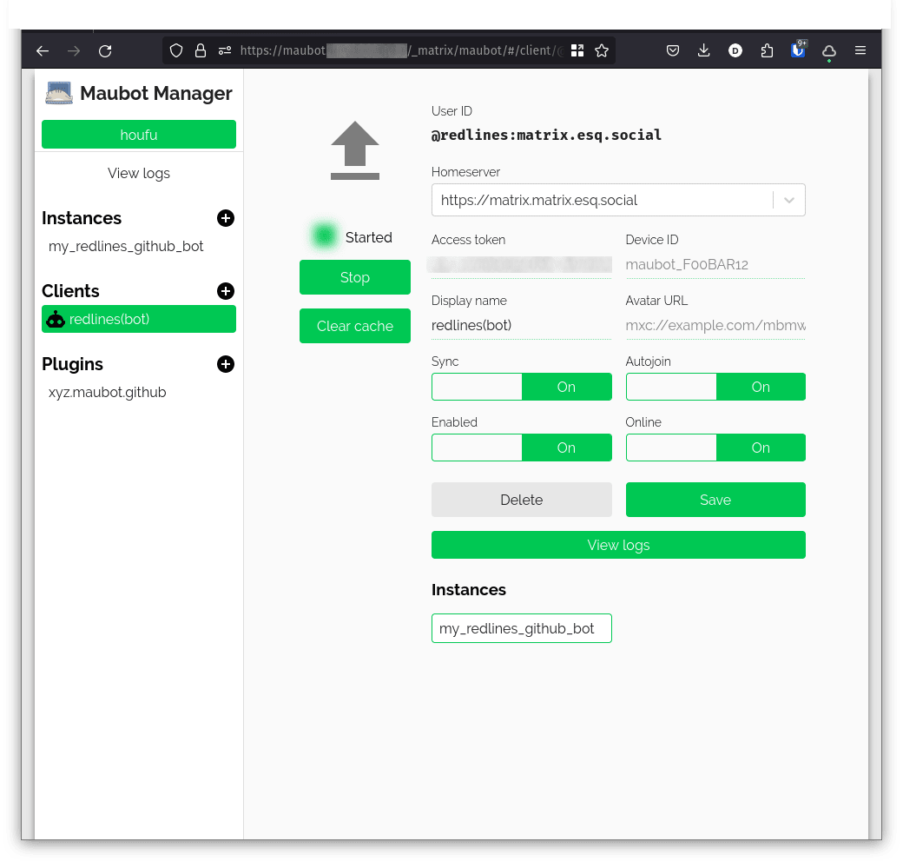
Task: Click the Clients heading in sidebar
Action: point(71,291)
